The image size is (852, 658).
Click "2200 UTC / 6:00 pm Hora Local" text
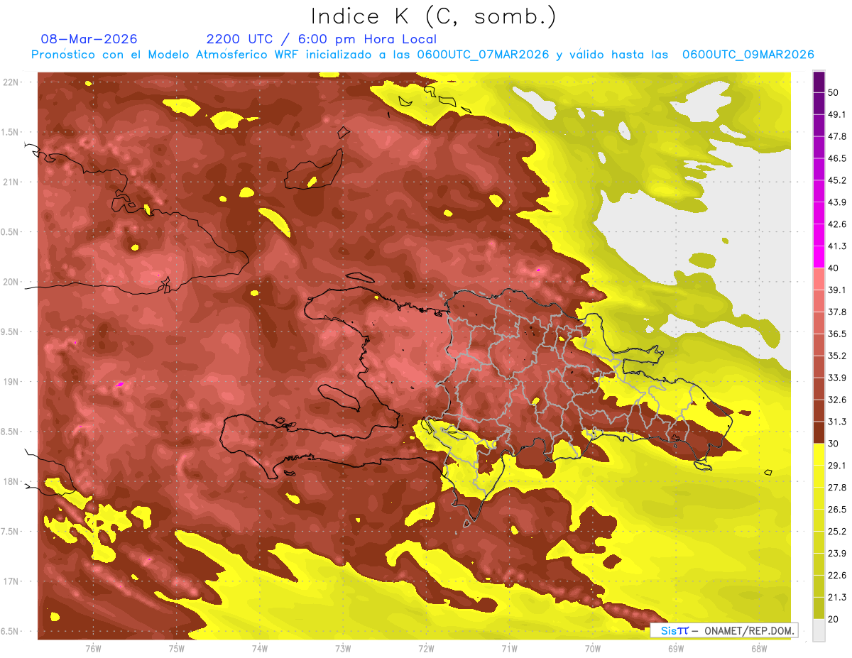(x=322, y=39)
